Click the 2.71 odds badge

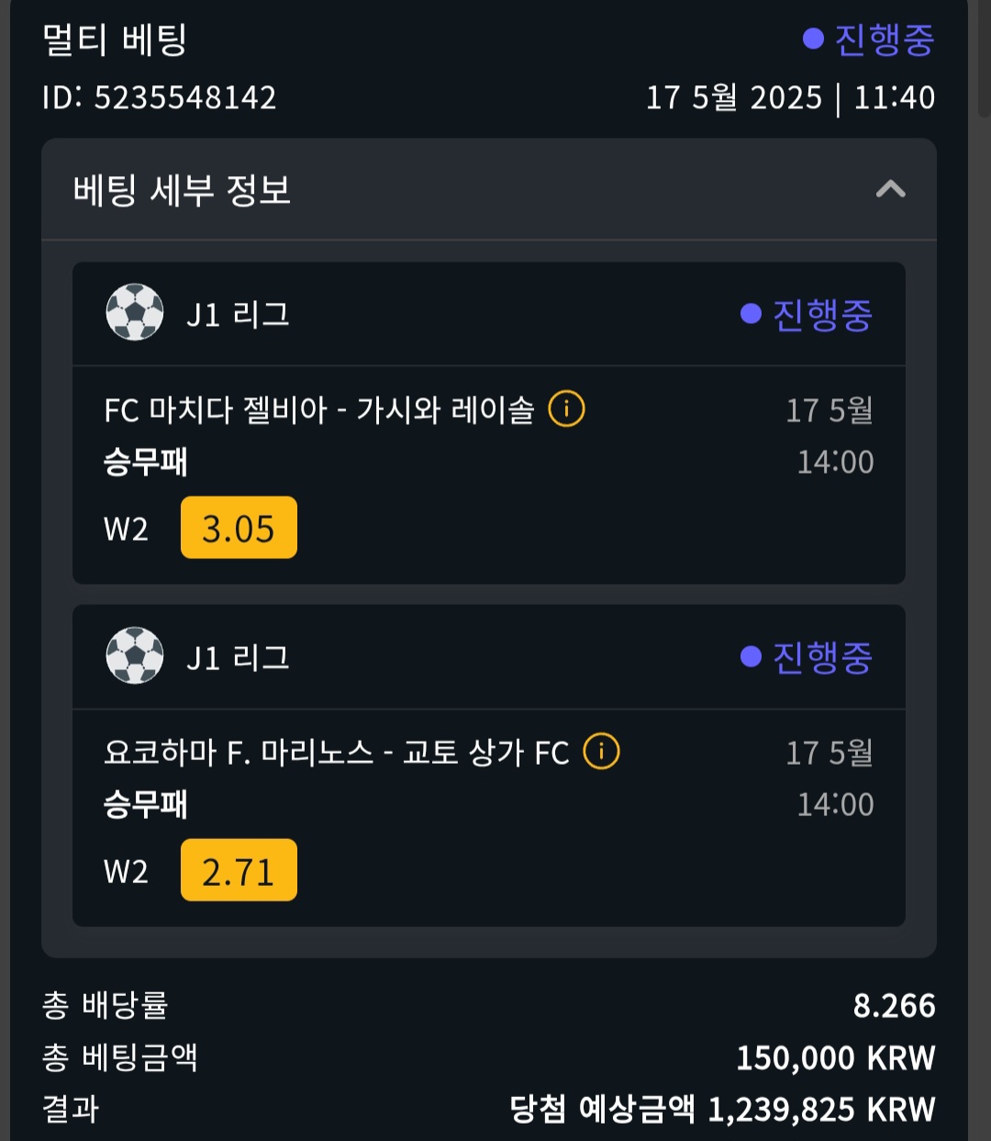[239, 870]
